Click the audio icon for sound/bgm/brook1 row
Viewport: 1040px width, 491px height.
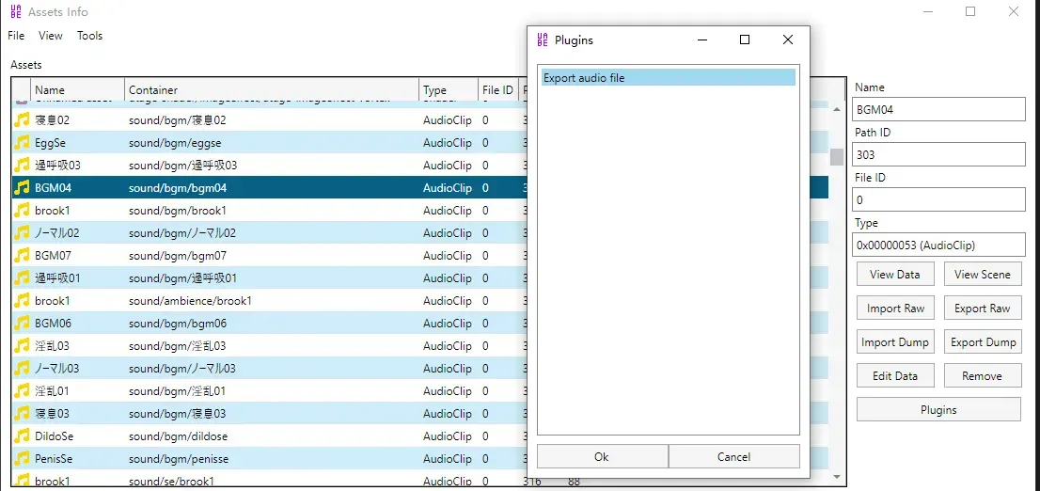pos(23,211)
